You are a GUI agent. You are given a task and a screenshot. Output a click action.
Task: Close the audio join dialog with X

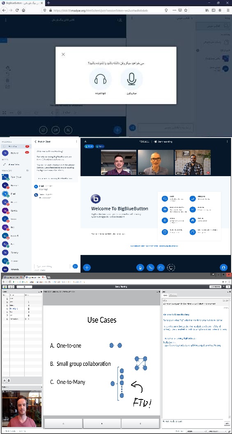click(63, 55)
